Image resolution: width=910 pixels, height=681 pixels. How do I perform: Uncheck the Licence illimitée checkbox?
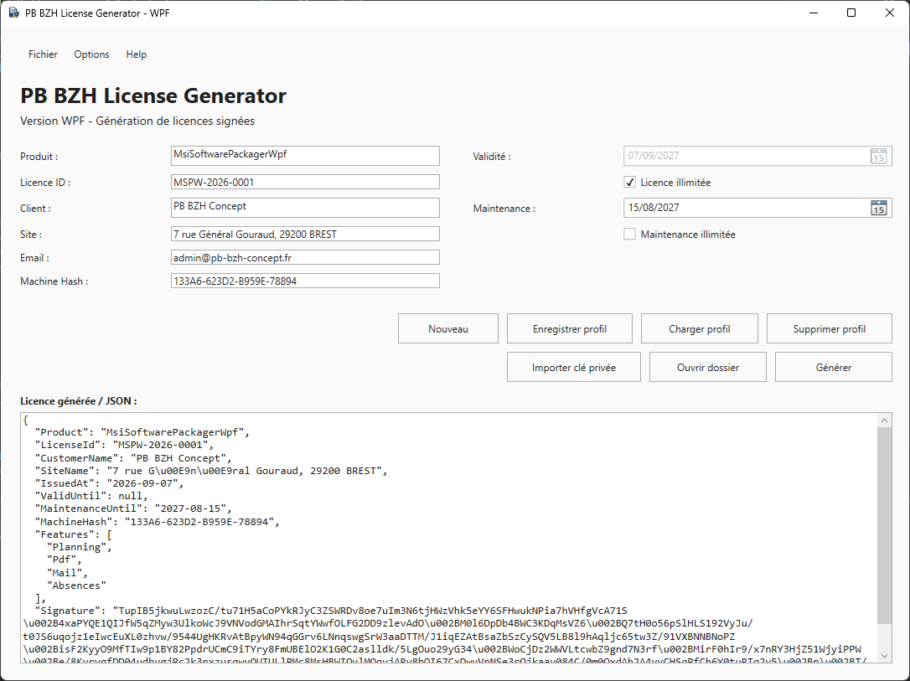629,182
